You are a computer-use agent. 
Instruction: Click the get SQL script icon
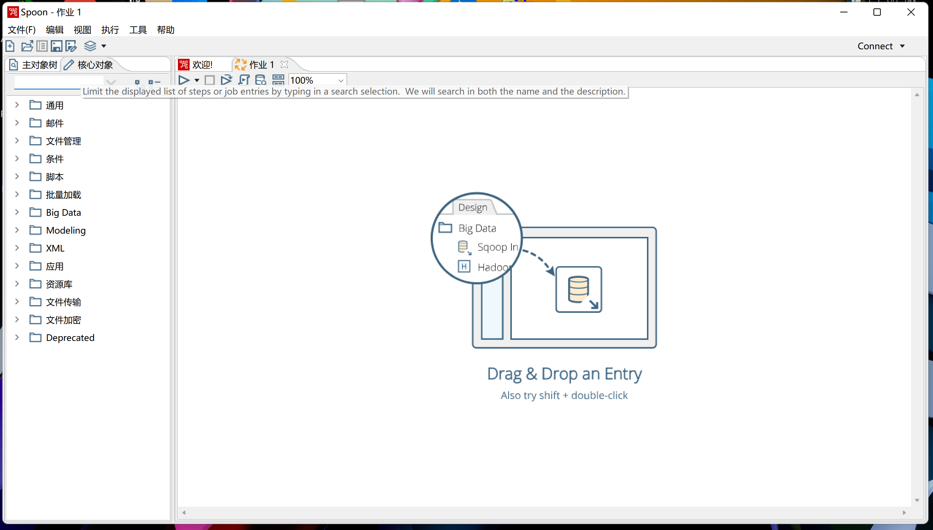click(x=244, y=80)
